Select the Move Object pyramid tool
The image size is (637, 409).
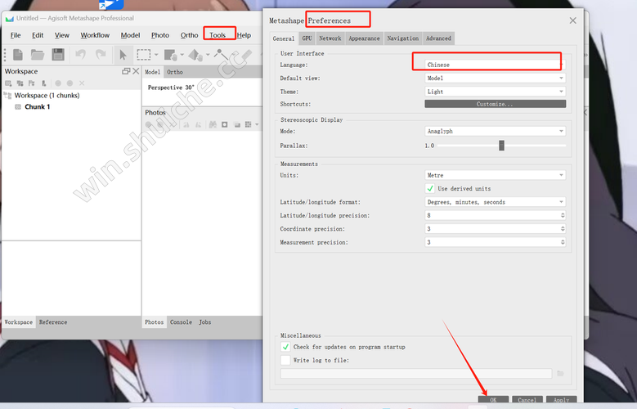pyautogui.click(x=195, y=55)
